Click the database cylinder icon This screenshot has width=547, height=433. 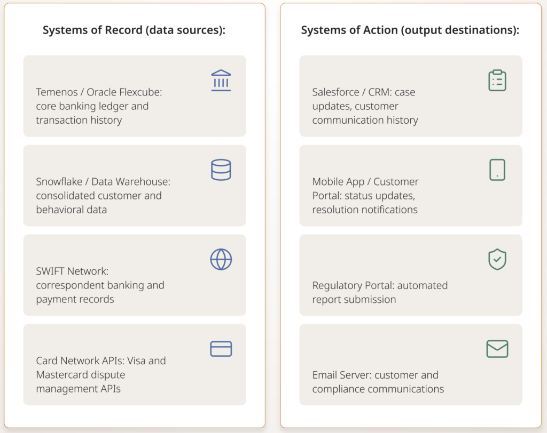coord(221,170)
